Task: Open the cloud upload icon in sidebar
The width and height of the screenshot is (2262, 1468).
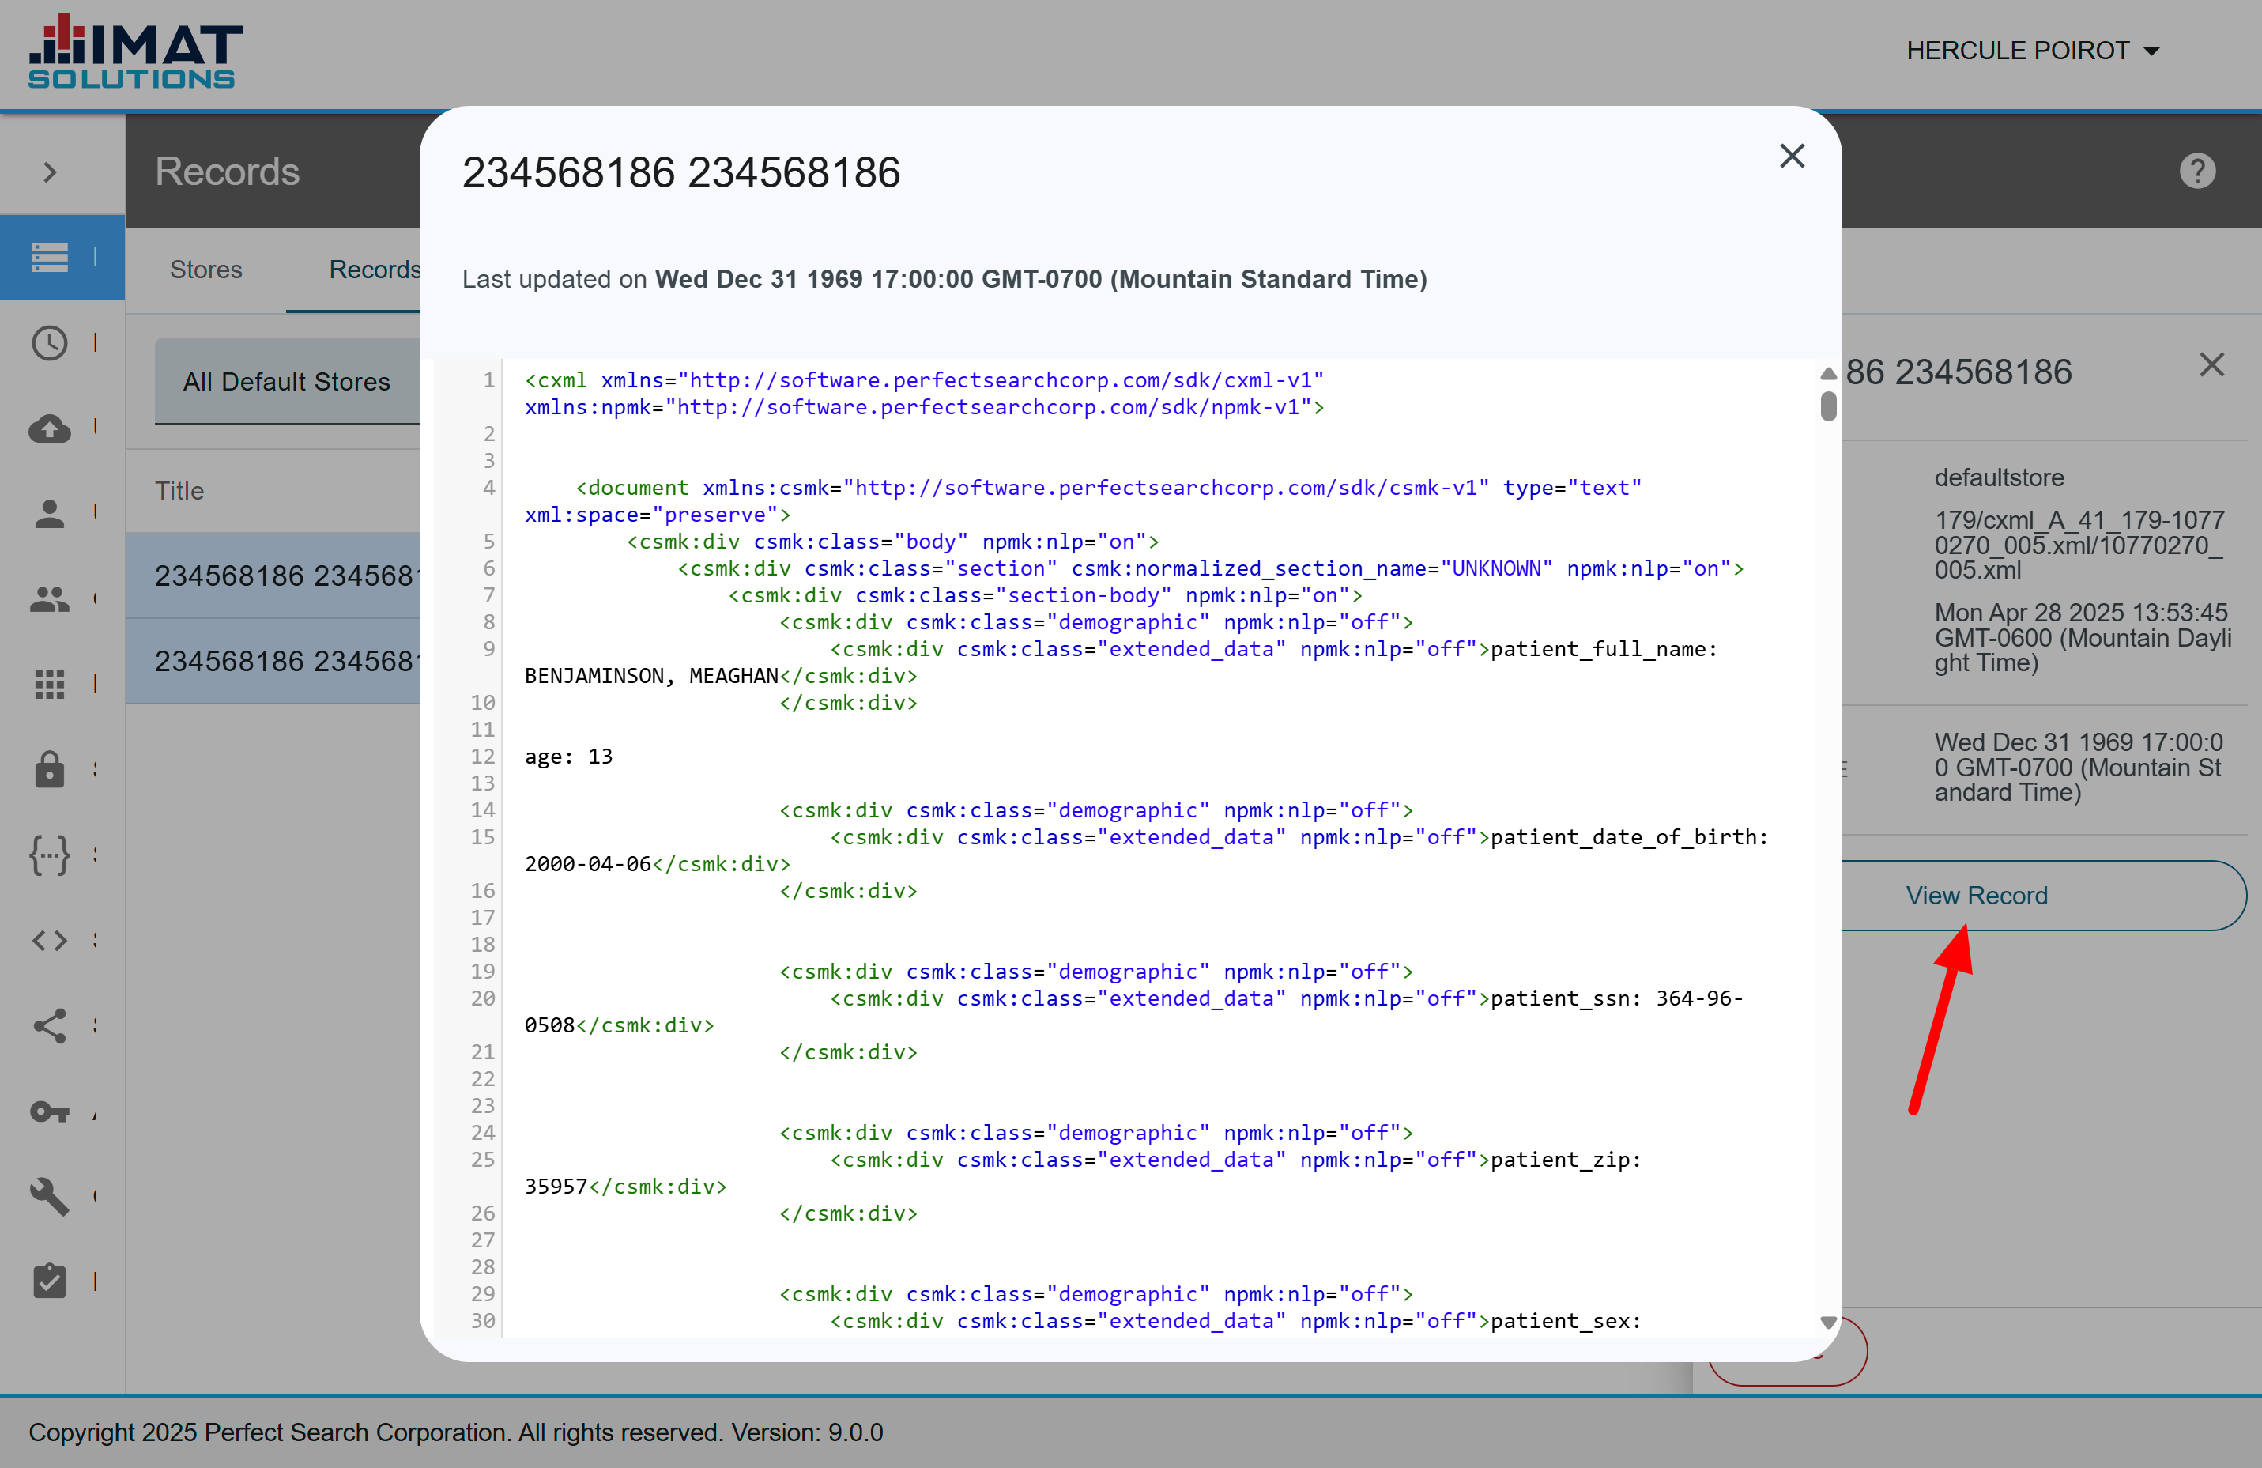Action: (x=50, y=428)
